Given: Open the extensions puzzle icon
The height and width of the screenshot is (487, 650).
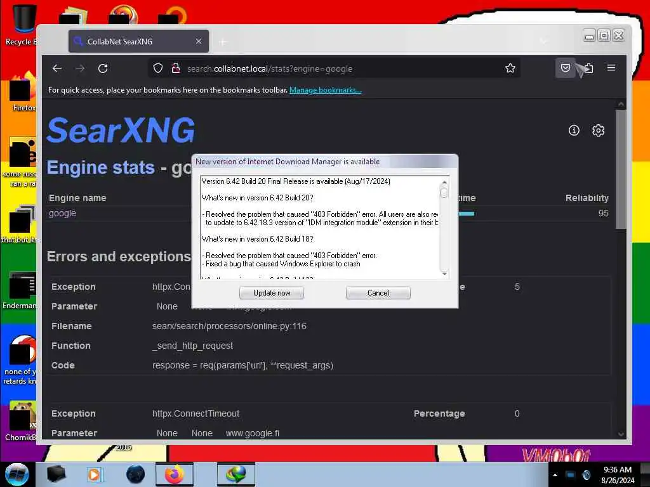Looking at the screenshot, I should (588, 68).
